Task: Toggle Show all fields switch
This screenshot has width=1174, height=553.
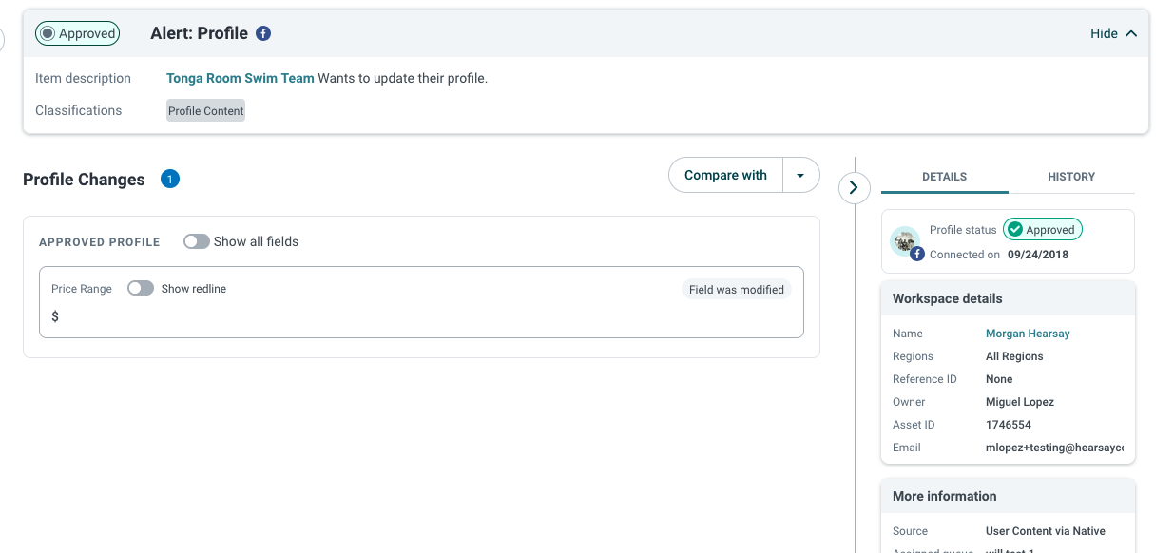Action: pos(197,241)
